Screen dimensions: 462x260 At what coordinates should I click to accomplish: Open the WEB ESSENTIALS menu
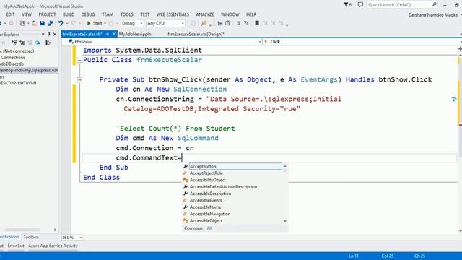(173, 14)
